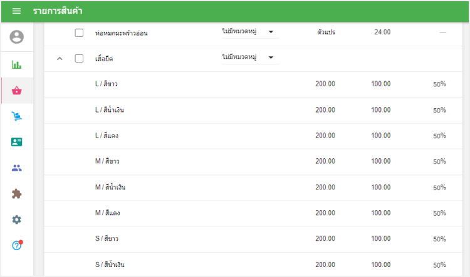Select the L / สีขาว variant row
This screenshot has width=470, height=277.
pos(107,84)
